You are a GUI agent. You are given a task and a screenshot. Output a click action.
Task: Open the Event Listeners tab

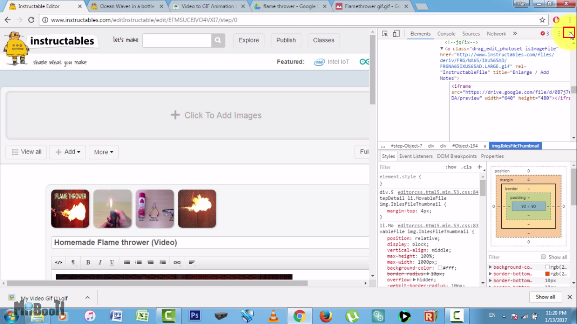tap(416, 156)
